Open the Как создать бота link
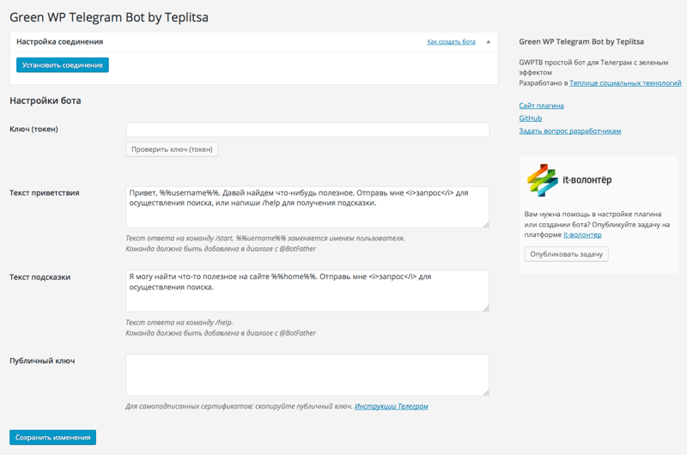 [451, 41]
